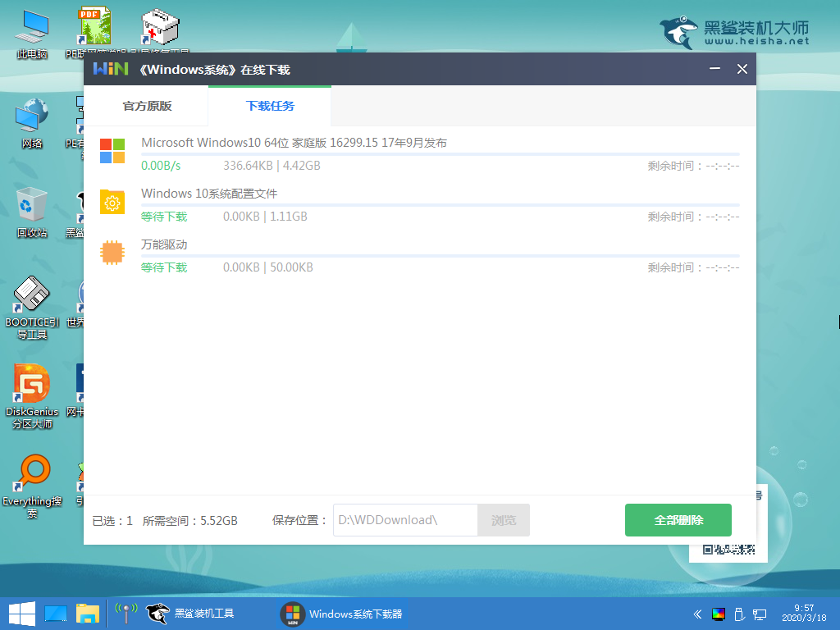Click the 浏览 browse button
Image resolution: width=840 pixels, height=630 pixels.
click(x=504, y=520)
